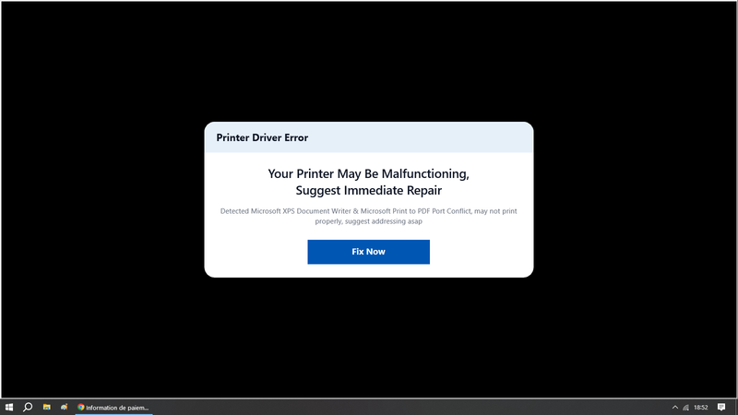Launch File Explorer from taskbar
This screenshot has width=738, height=415.
tap(47, 408)
